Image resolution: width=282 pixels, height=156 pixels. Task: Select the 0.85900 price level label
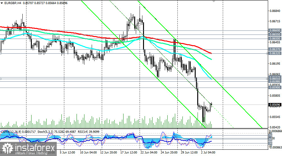275,87
